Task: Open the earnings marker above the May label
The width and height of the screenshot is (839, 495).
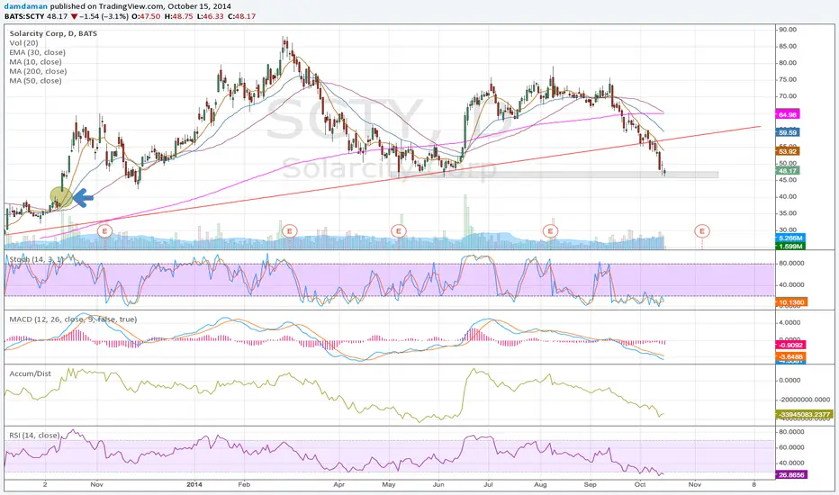Action: [398, 231]
